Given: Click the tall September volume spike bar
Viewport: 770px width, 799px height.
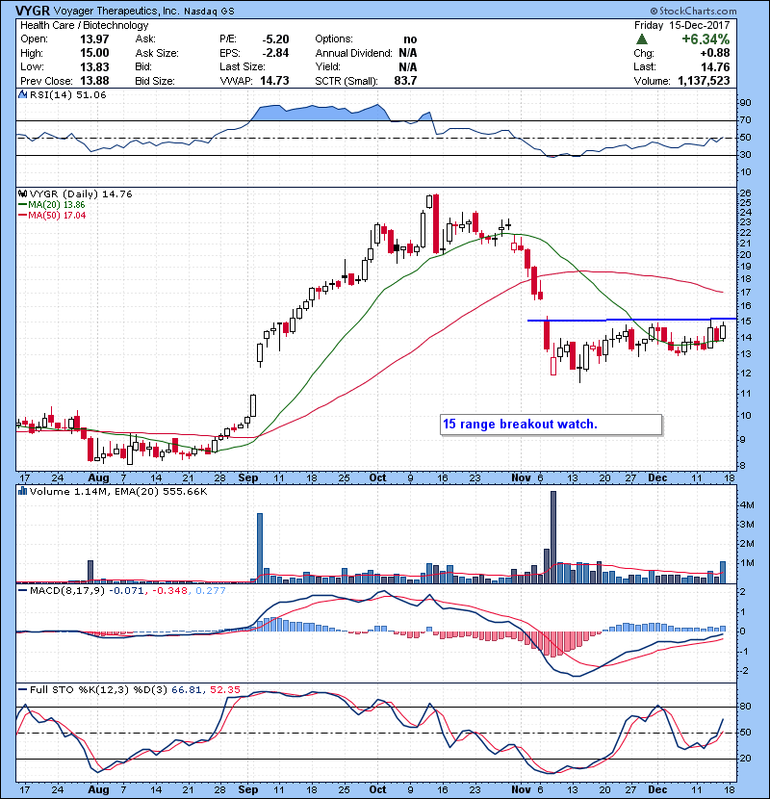Looking at the screenshot, I should point(260,548).
